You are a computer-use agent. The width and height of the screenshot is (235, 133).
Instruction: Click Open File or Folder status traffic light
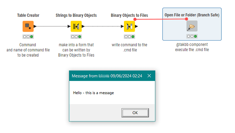point(192,36)
